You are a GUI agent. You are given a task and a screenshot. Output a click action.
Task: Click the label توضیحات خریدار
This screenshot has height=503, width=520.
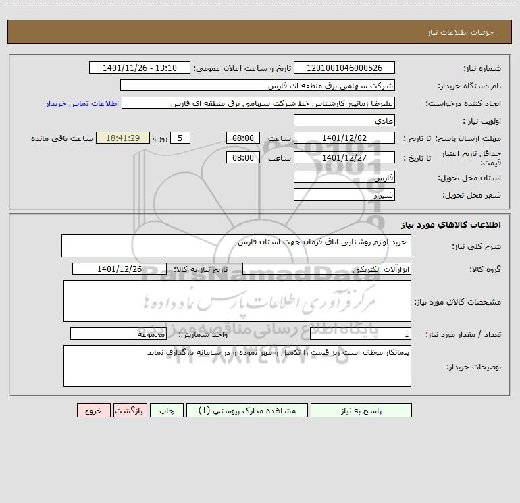tap(473, 367)
